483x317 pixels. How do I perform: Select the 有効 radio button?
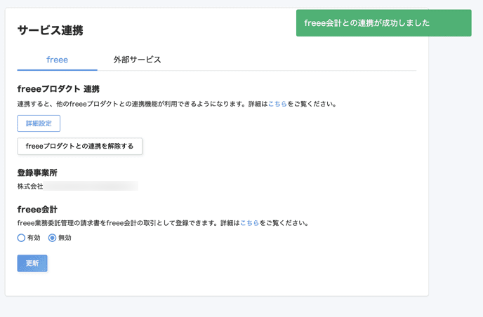click(21, 238)
